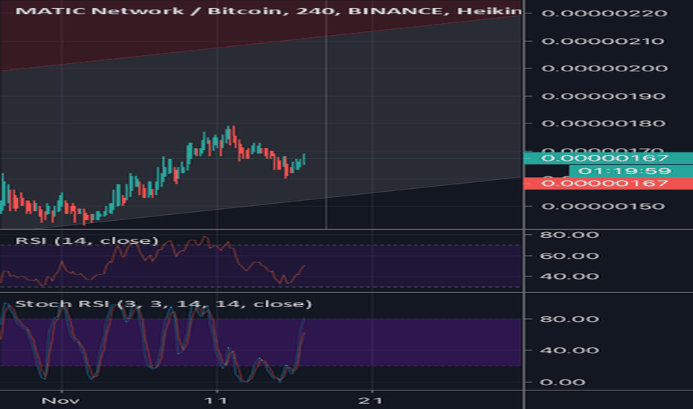Click the RSI pane 40.00 scale value
Image resolution: width=693 pixels, height=409 pixels.
click(x=570, y=277)
